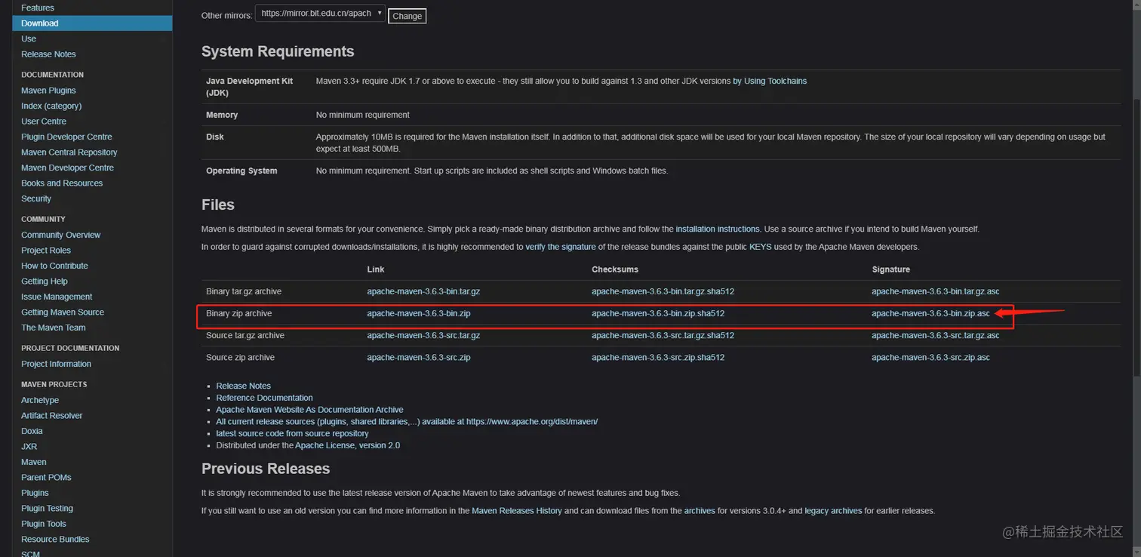Open the Other mirrors dropdown
The image size is (1141, 557).
[320, 14]
